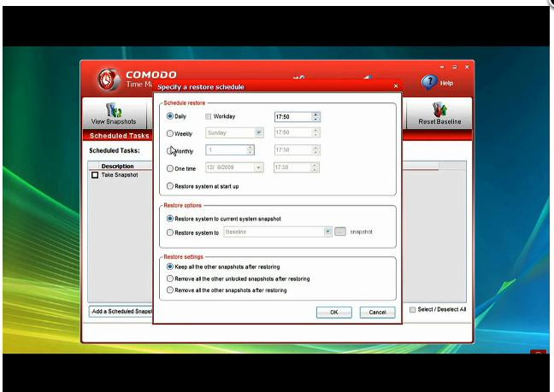
Task: Confirm the restore schedule with OK
Action: (x=334, y=313)
